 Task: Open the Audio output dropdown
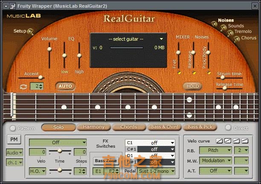[x=14, y=152]
